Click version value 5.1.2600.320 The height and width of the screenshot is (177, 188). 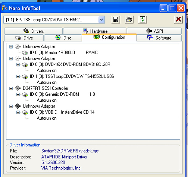tap(53, 163)
